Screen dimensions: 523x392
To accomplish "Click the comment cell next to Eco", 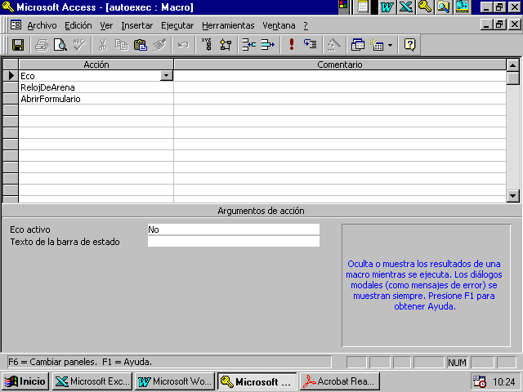I will click(x=340, y=76).
